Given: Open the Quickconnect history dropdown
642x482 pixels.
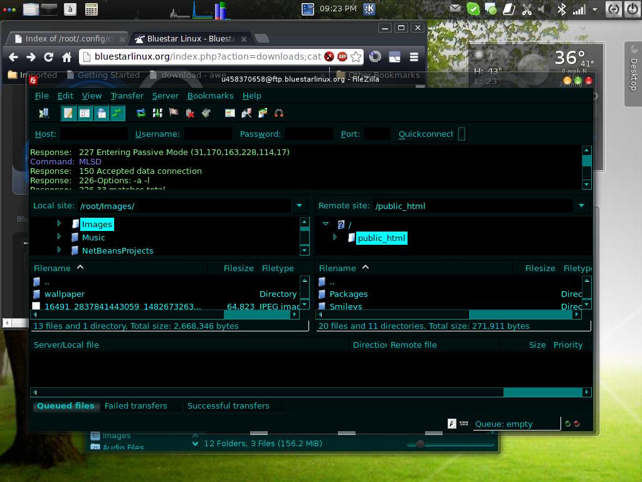Looking at the screenshot, I should coord(461,134).
